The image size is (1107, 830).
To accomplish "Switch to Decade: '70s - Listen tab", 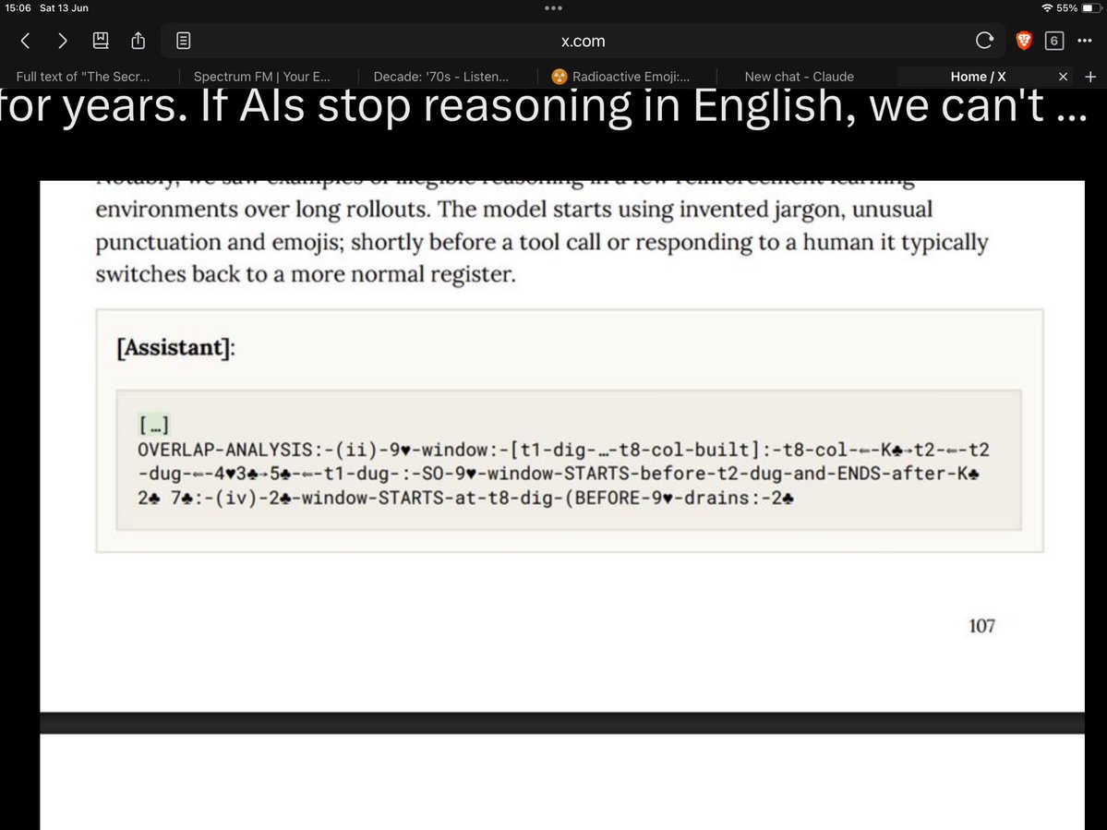I will [x=441, y=77].
